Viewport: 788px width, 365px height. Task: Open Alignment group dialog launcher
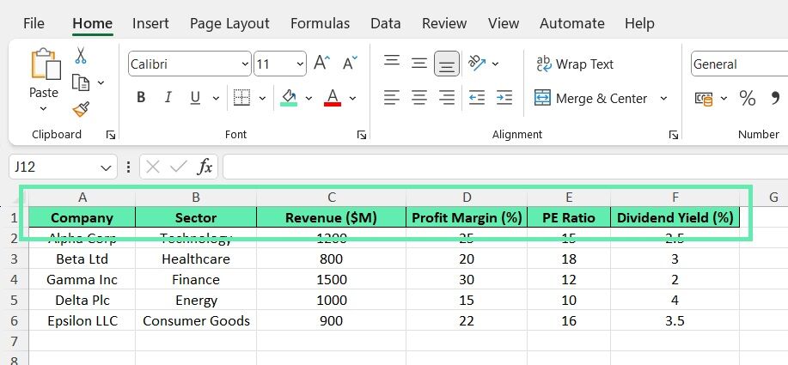tap(674, 135)
